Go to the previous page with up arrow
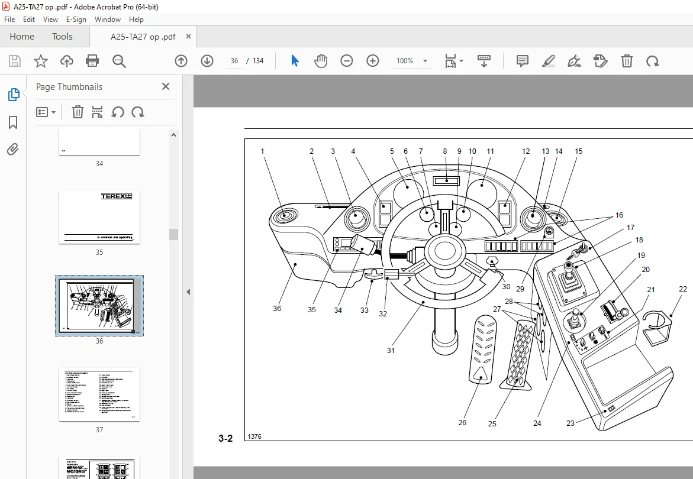 [181, 61]
